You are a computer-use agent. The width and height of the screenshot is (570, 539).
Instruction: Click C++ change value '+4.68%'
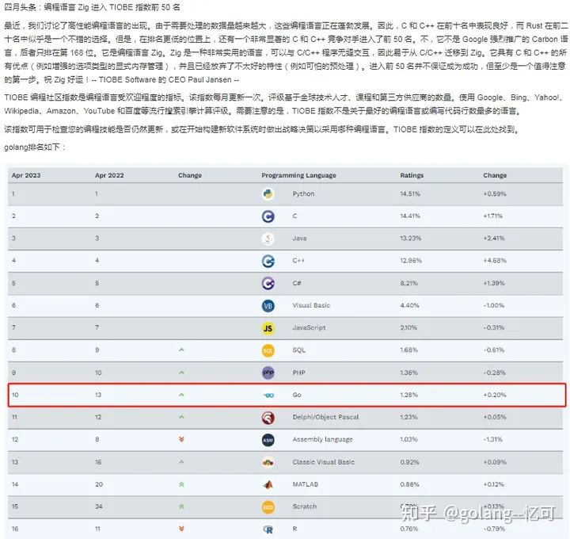point(494,261)
